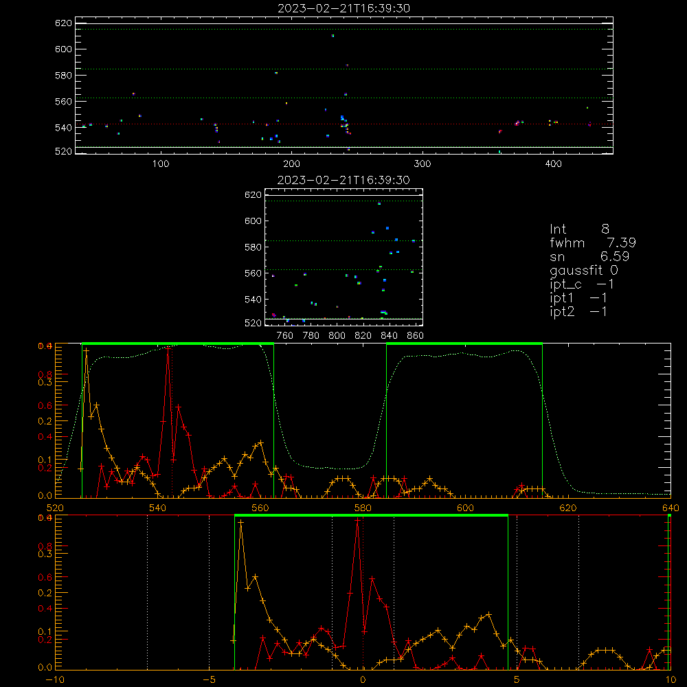Click the -5 x-axis label of bottom plot

[209, 680]
